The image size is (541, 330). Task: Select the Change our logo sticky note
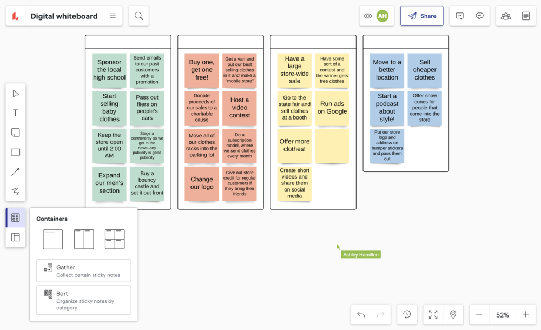(x=201, y=184)
